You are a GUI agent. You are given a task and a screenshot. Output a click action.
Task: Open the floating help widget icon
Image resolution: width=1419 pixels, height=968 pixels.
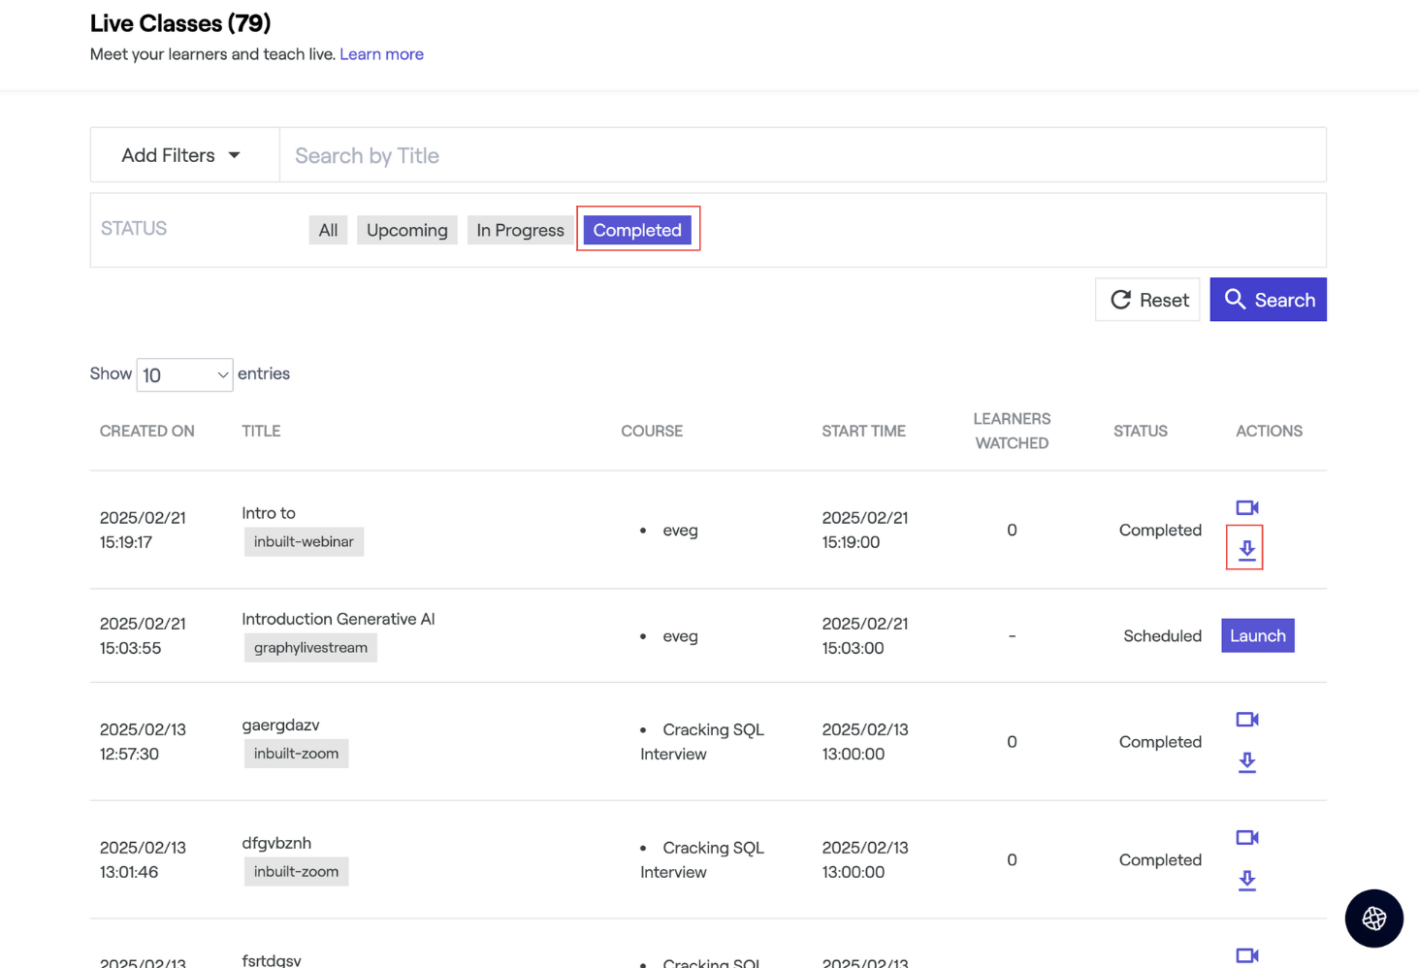click(1373, 918)
